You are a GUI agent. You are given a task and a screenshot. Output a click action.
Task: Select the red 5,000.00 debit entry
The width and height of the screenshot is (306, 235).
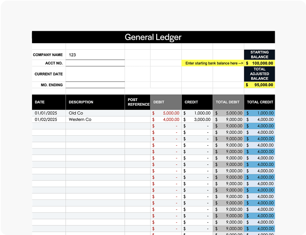166,113
